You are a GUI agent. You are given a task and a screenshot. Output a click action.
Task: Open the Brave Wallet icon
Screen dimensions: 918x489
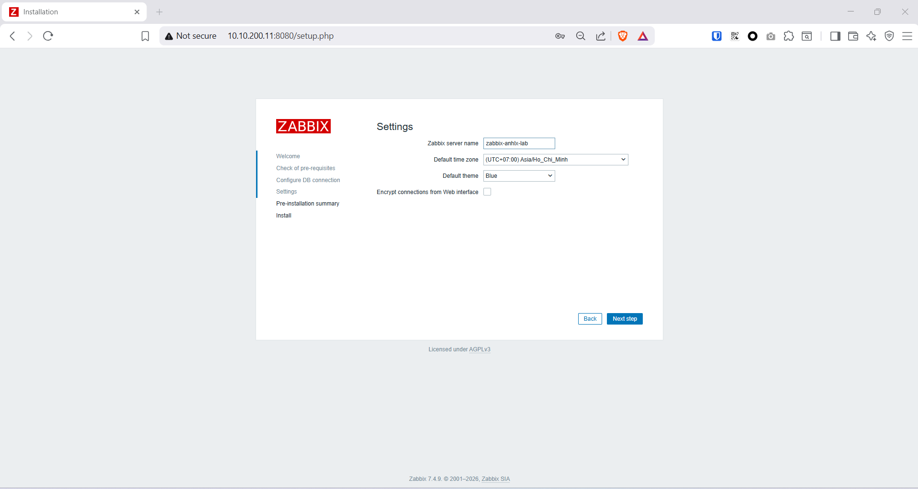point(853,36)
